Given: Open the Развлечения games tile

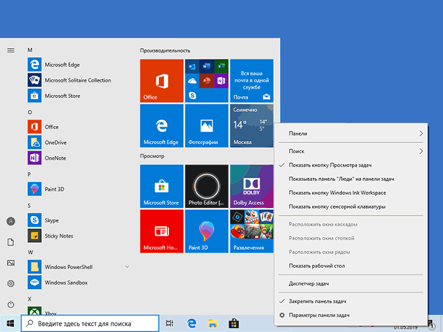Looking at the screenshot, I should pos(252,231).
